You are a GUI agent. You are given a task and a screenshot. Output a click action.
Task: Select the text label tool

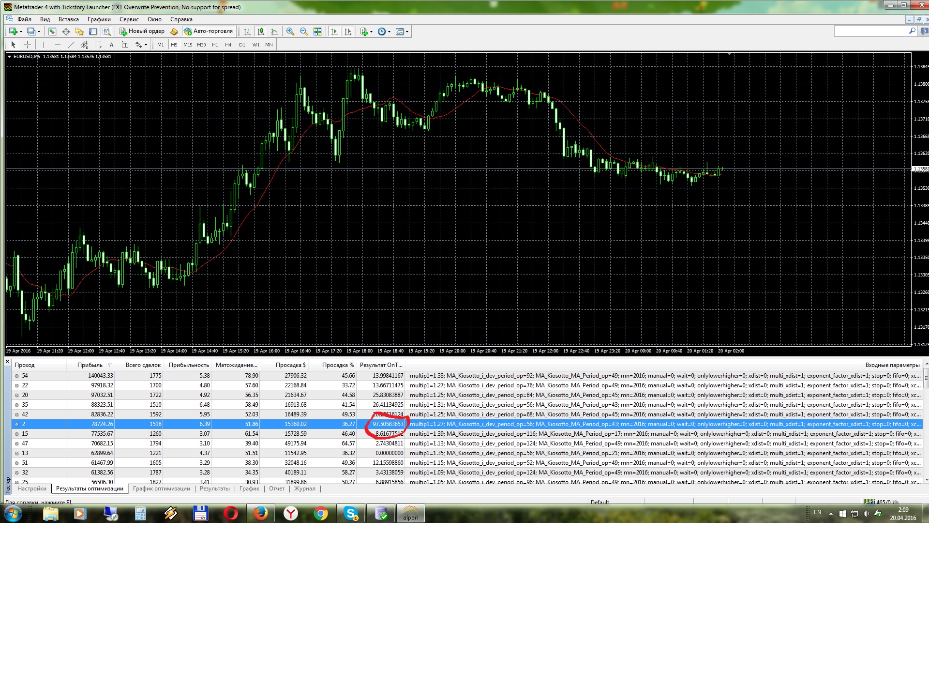coord(125,45)
